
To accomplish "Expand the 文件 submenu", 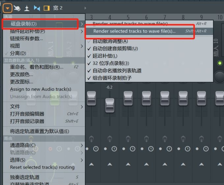I will click(44, 107).
